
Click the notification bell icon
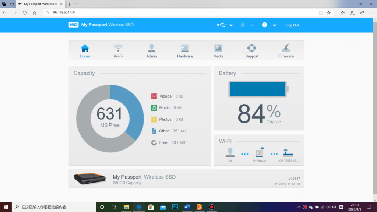click(x=243, y=25)
